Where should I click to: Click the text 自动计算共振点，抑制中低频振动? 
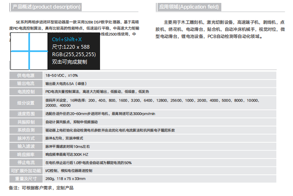click(72, 122)
